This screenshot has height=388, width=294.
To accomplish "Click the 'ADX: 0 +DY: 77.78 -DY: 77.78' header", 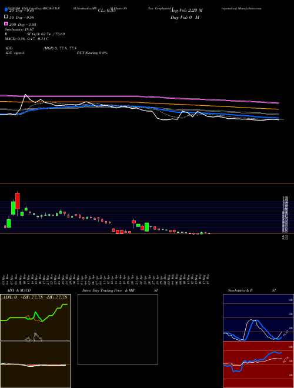I will (x=35, y=297).
